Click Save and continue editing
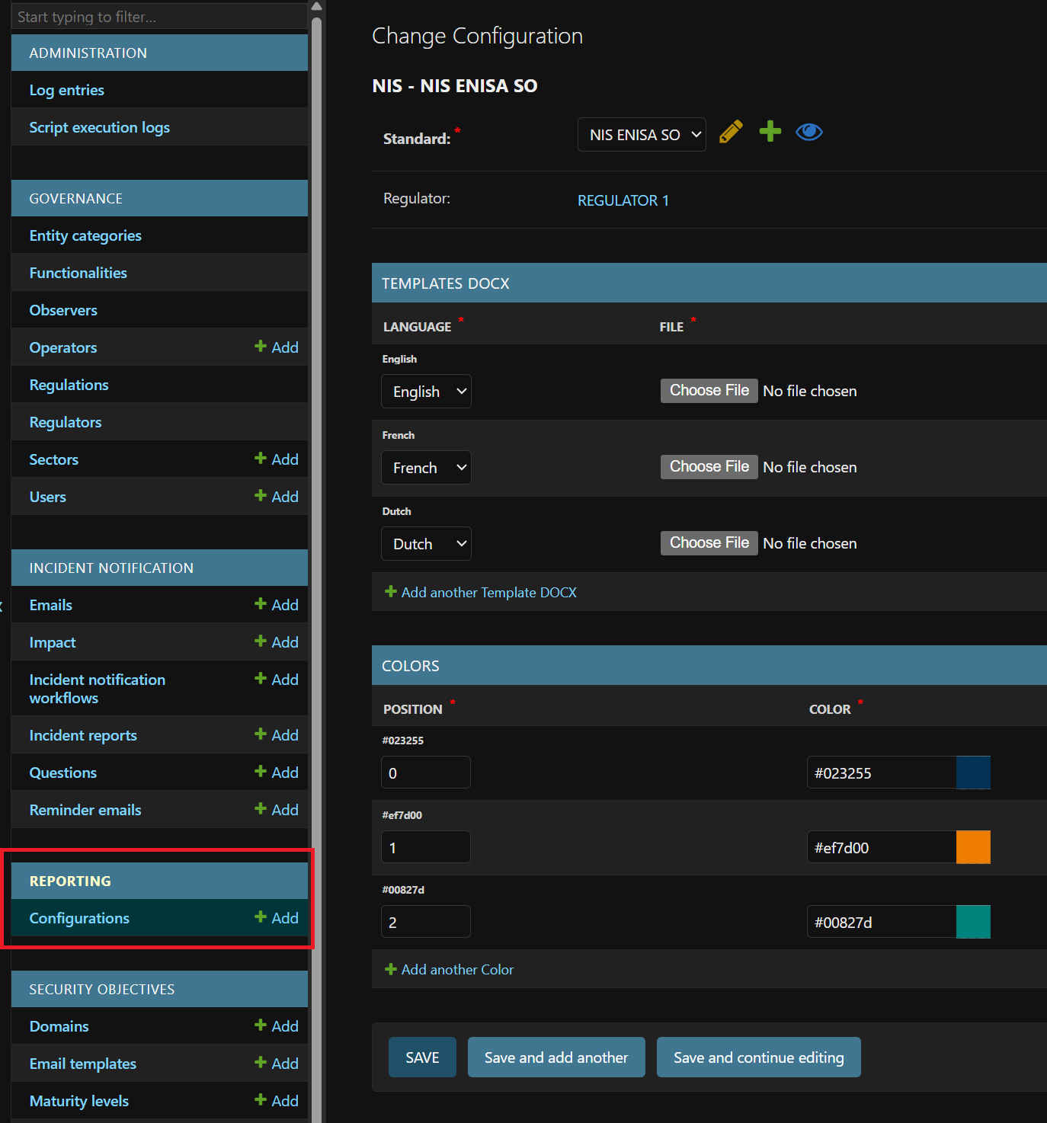Viewport: 1047px width, 1123px height. [x=759, y=1057]
